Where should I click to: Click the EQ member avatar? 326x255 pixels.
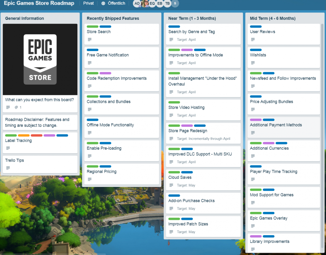tap(152, 3)
